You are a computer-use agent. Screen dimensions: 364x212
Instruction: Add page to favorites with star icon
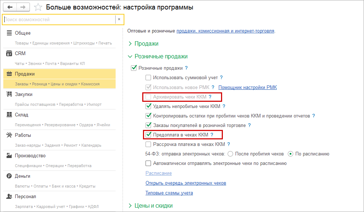[x=37, y=7]
